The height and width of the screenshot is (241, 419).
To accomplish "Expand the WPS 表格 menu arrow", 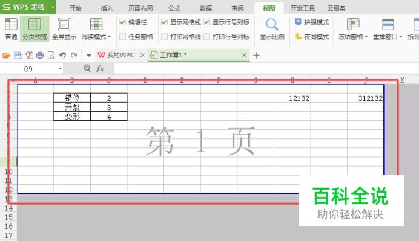I will pyautogui.click(x=53, y=7).
